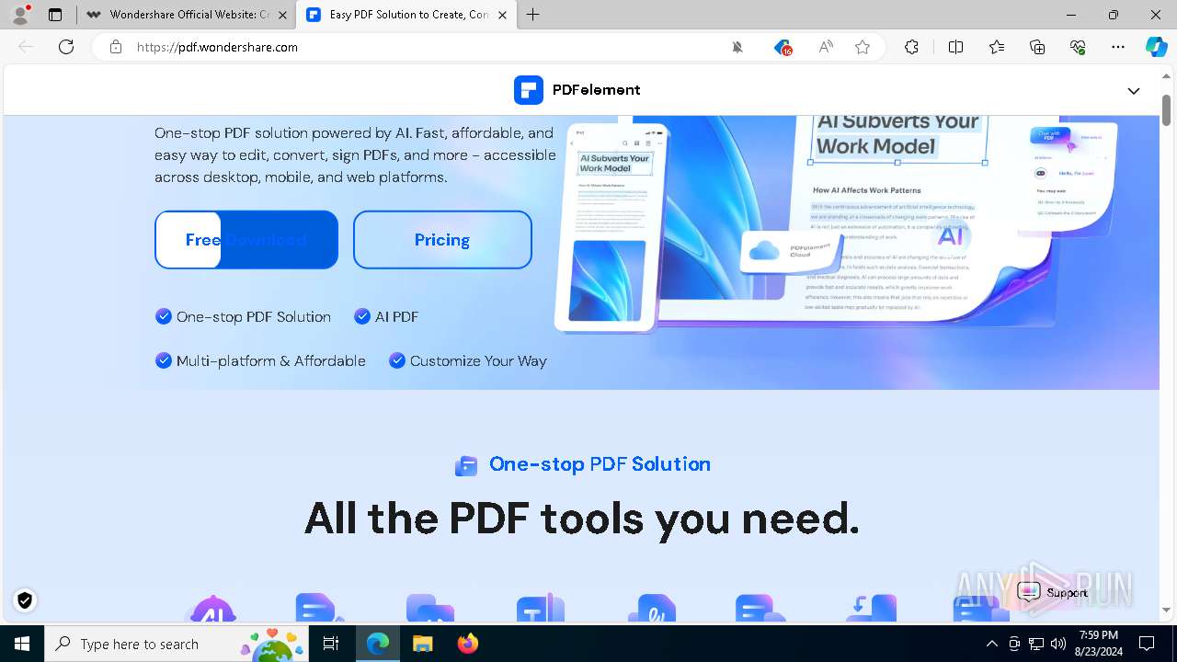This screenshot has width=1177, height=662.
Task: Click the page vertical scrollbar thumb
Action: [1167, 110]
